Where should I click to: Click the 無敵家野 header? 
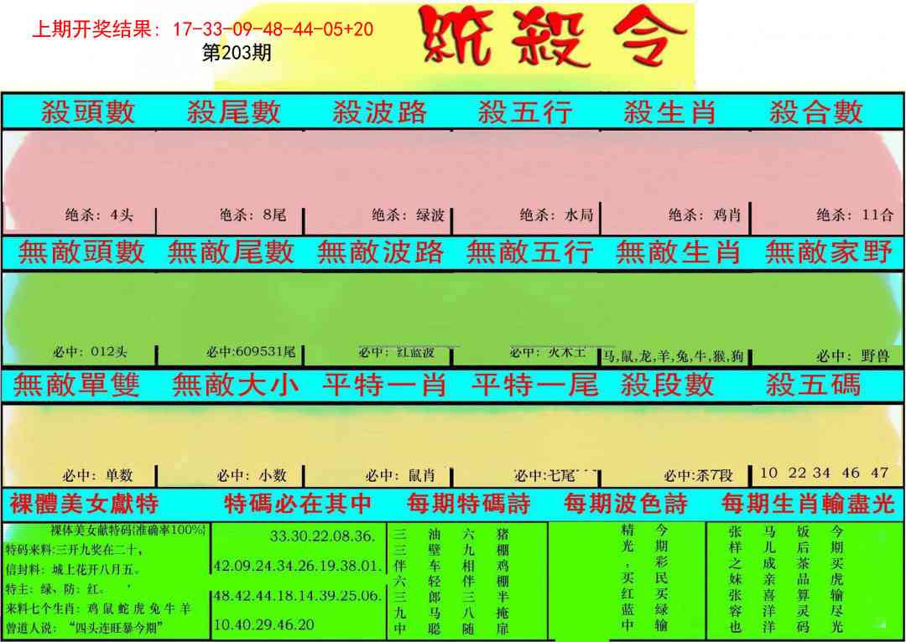click(x=826, y=255)
